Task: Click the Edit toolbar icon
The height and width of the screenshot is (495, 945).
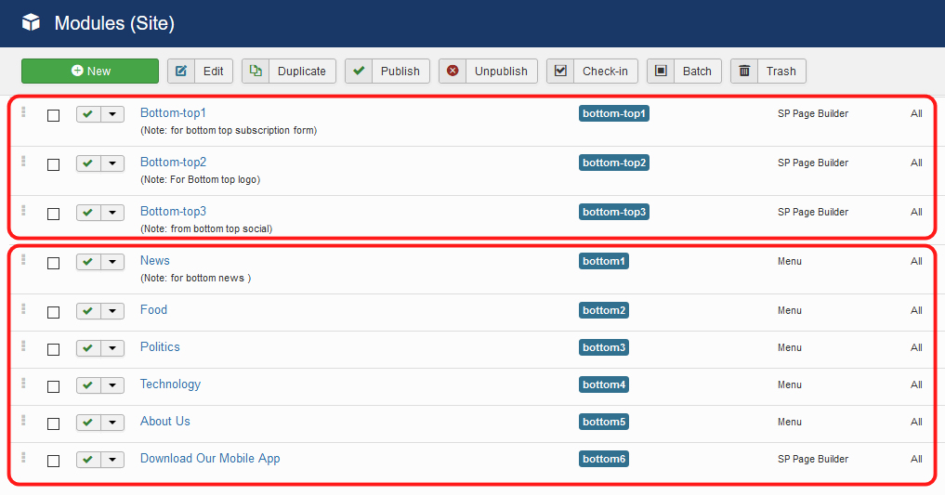Action: pyautogui.click(x=181, y=72)
